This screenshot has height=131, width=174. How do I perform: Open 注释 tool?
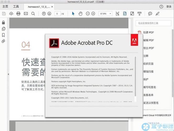(x=146, y=56)
